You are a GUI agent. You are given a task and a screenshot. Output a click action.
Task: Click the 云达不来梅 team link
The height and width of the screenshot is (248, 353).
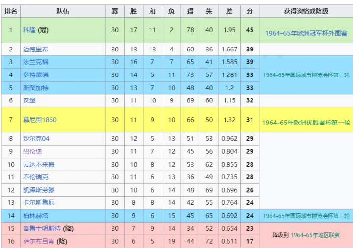(x=39, y=165)
